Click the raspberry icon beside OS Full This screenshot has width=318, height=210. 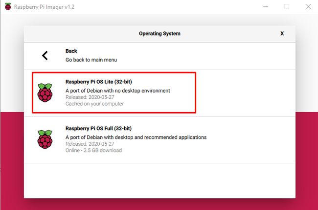(x=45, y=139)
